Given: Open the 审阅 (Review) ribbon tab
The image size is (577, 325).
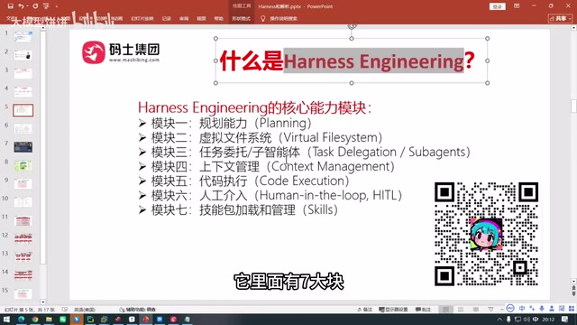Looking at the screenshot, I should 184,18.
